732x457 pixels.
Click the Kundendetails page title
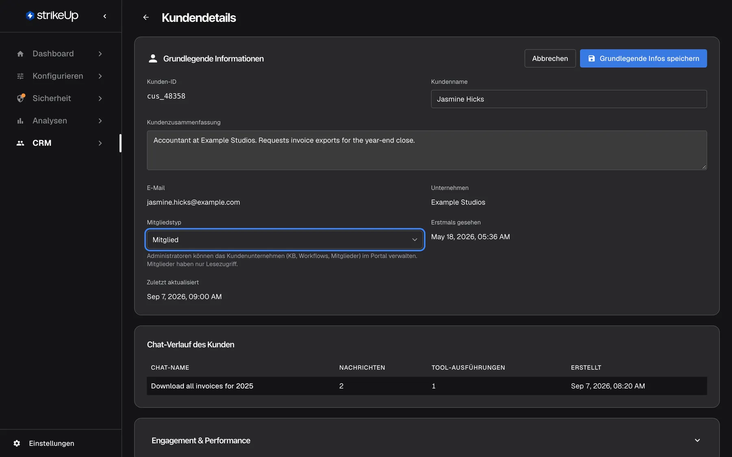[x=198, y=18]
